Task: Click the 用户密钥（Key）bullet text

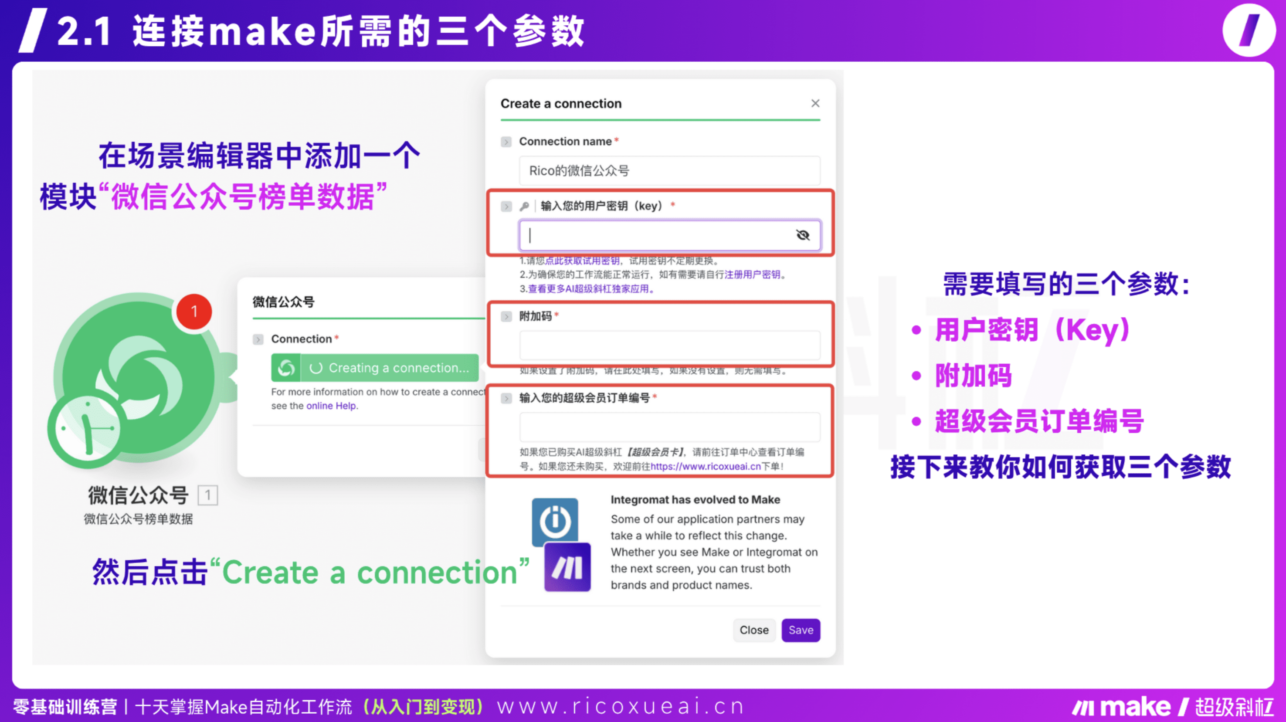Action: coord(1032,330)
